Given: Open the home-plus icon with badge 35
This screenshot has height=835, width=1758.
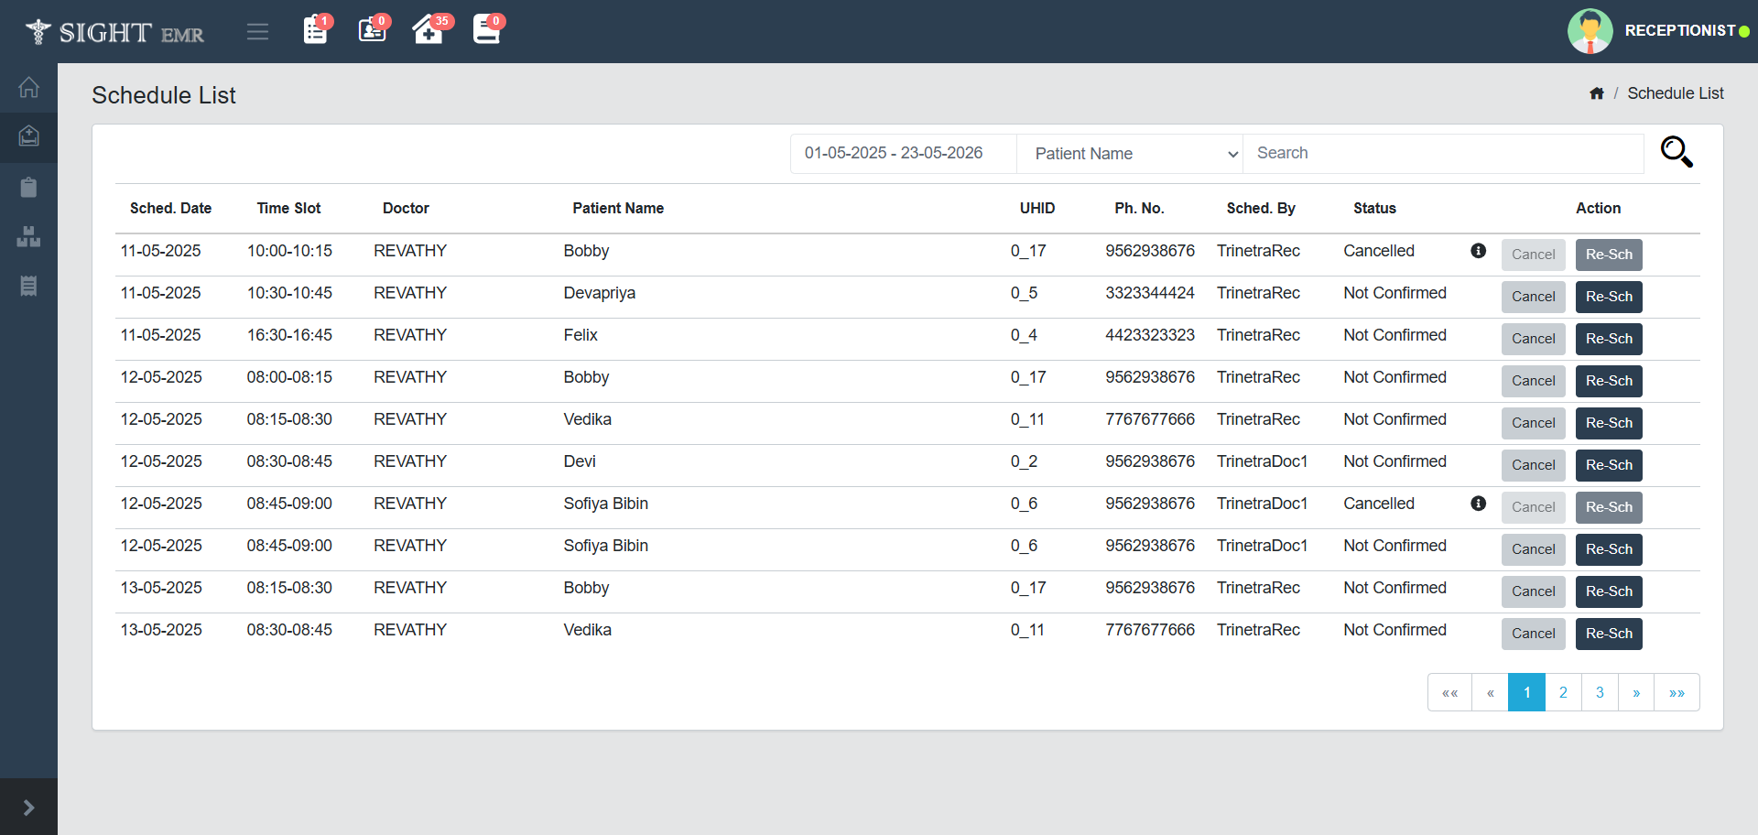Looking at the screenshot, I should (x=429, y=30).
